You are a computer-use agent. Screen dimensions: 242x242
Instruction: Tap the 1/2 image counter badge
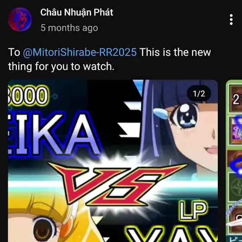point(199,93)
